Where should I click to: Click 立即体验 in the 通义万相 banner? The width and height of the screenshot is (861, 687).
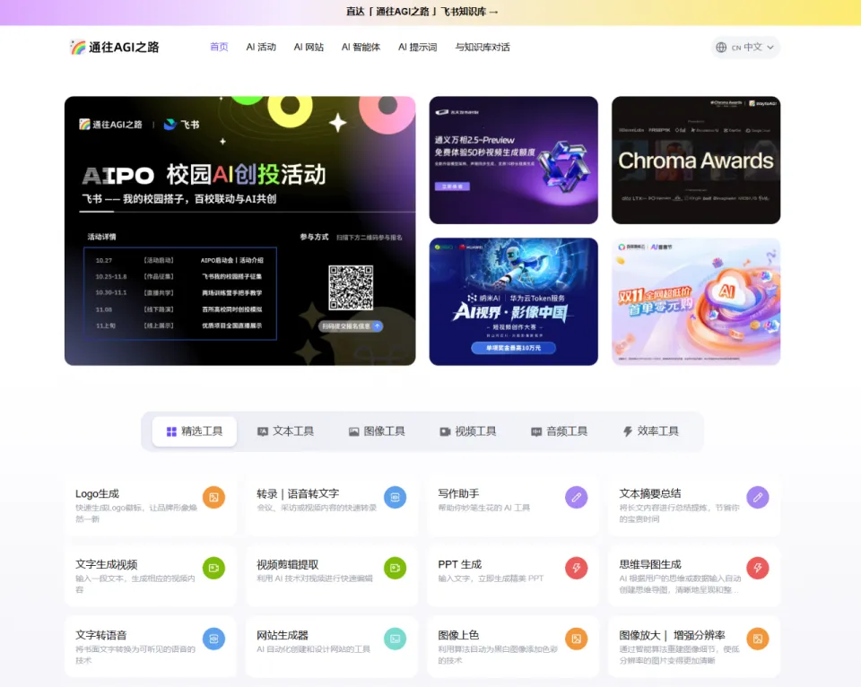[454, 187]
